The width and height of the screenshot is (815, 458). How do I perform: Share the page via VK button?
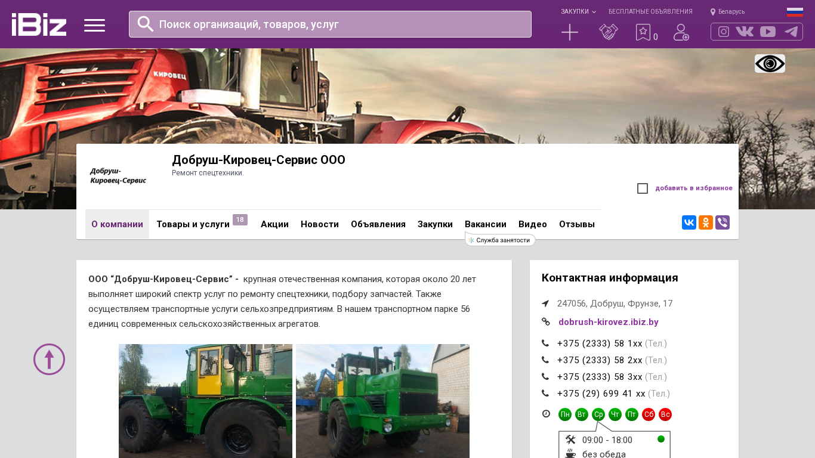coord(689,222)
